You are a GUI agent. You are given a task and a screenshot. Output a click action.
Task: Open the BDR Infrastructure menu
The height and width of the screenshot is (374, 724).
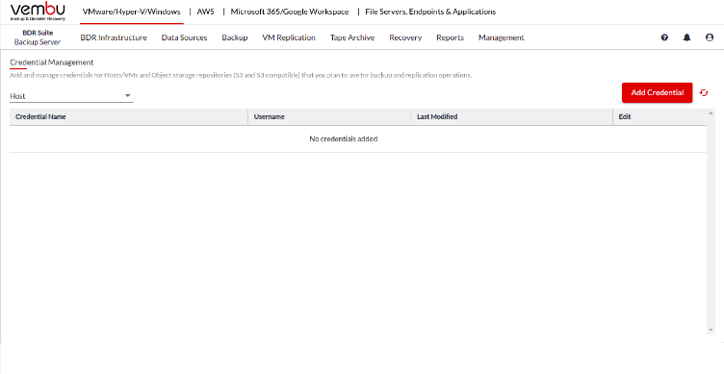[114, 37]
